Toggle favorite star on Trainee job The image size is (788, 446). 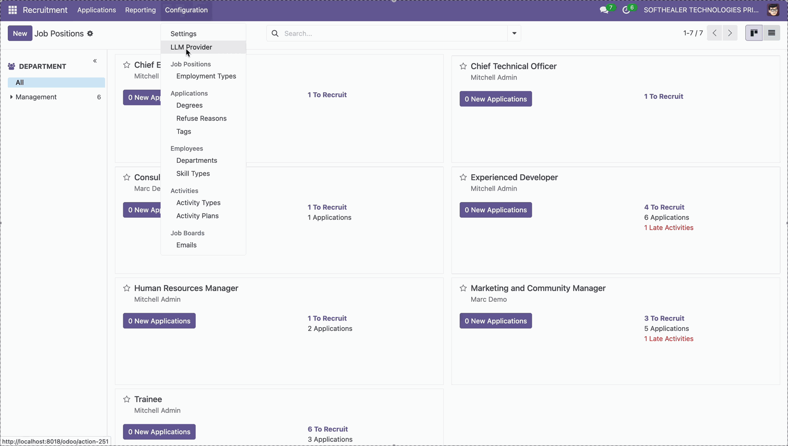tap(127, 399)
